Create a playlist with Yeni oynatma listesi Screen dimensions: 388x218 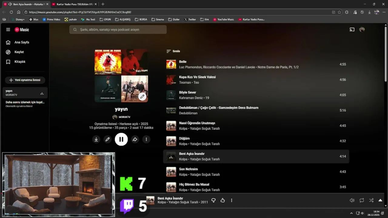pyautogui.click(x=25, y=80)
